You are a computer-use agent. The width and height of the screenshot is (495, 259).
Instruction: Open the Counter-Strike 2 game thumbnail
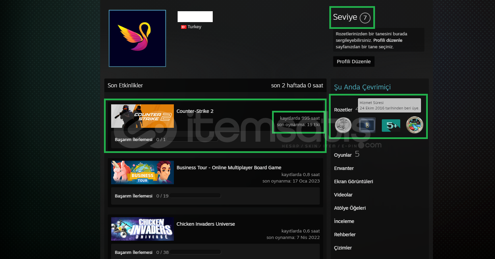[142, 116]
